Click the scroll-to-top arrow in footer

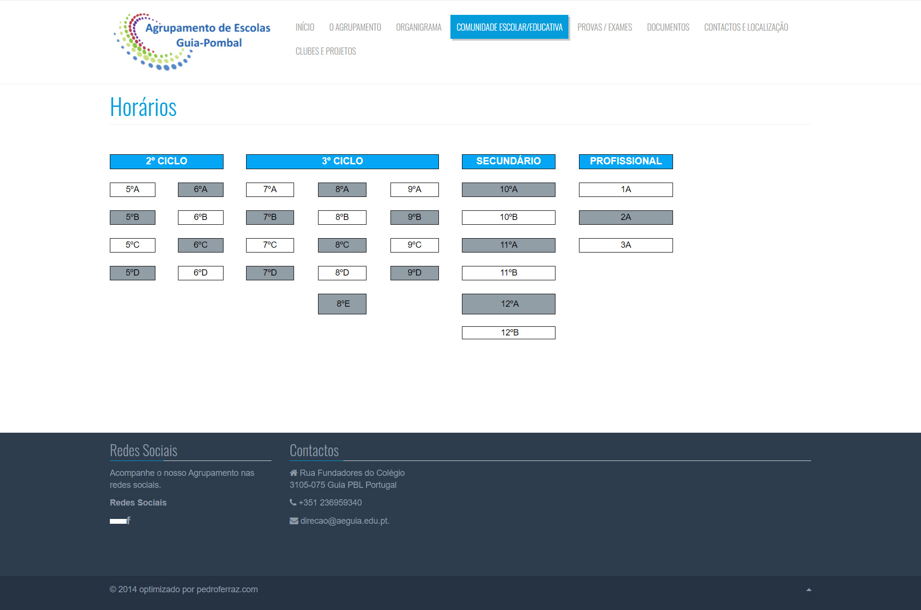(809, 590)
